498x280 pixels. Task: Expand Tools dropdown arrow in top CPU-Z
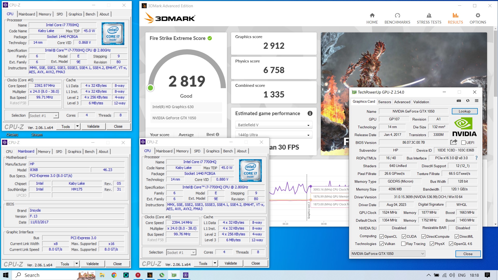[77, 126]
